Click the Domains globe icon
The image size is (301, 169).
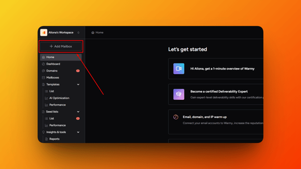[x=44, y=71]
